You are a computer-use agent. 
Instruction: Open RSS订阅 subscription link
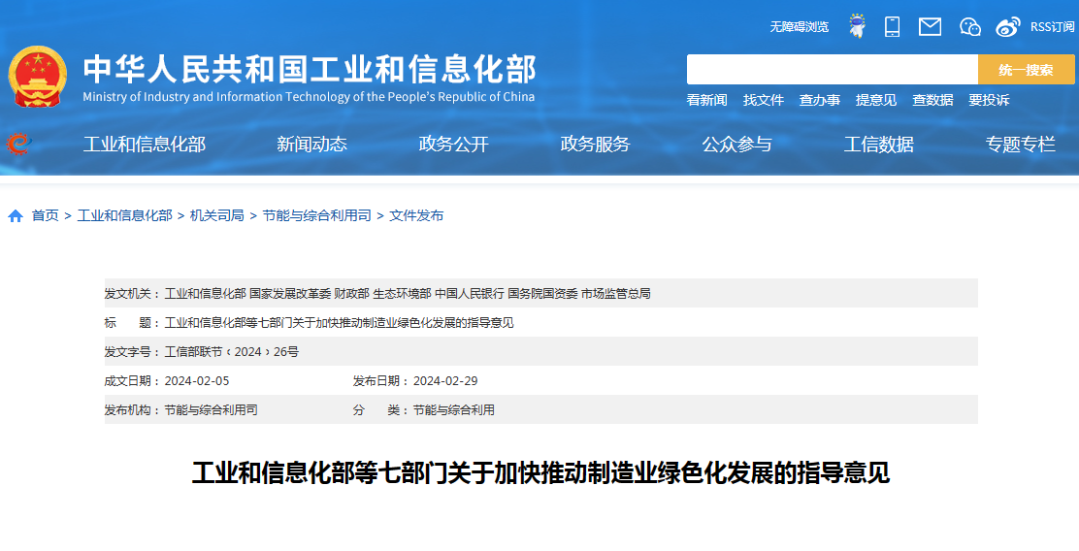[1052, 27]
